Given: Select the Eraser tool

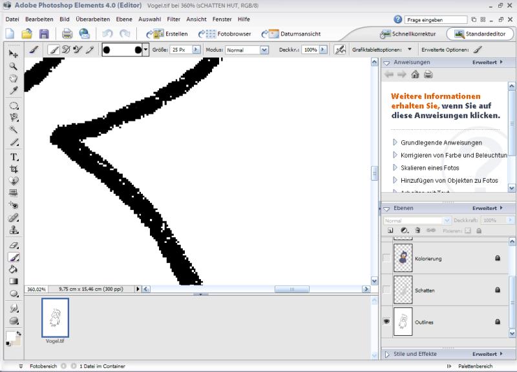Looking at the screenshot, I should click(14, 245).
